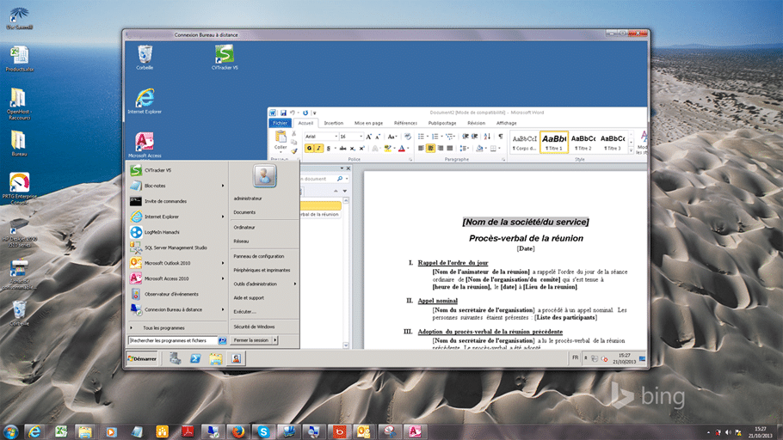The height and width of the screenshot is (440, 783).
Task: Open Exécuter... from start menu
Action: (244, 311)
